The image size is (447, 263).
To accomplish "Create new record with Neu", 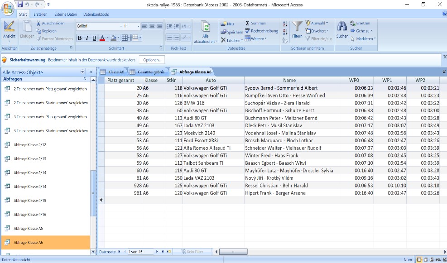I will 227,24.
